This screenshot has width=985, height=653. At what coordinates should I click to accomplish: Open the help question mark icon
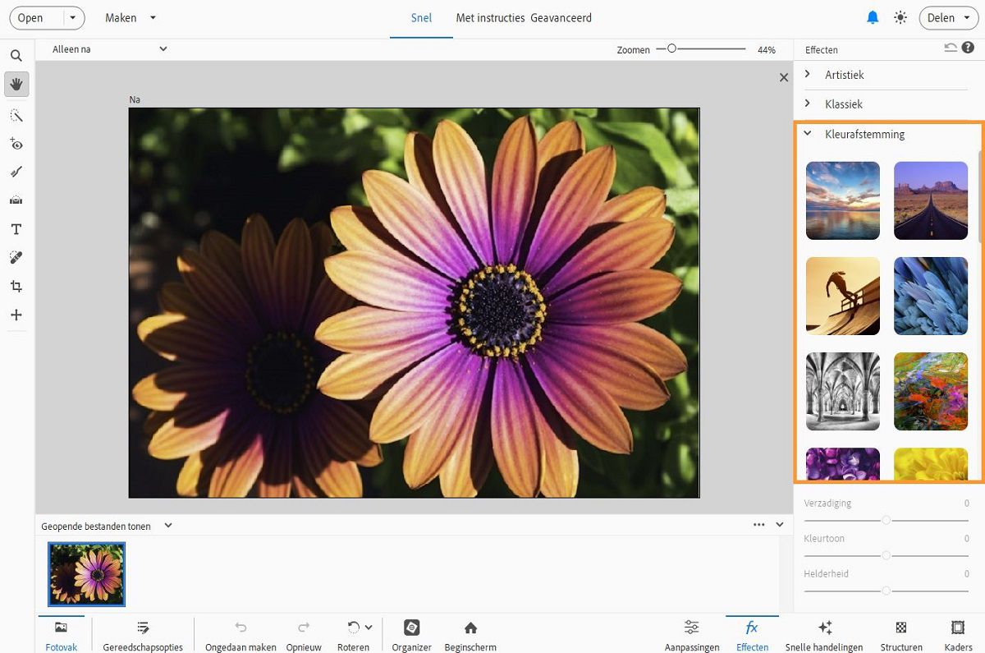click(969, 48)
